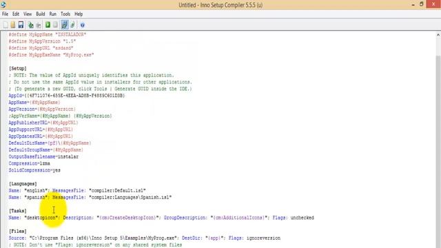Click the 'DefaultGroupName' line
Viewport: 441px width, 248px height.
46,150
